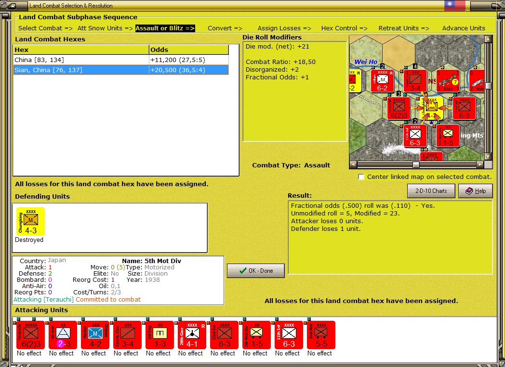Select the 23rd Inf 6-3 attacking unit
This screenshot has width=505, height=367.
pos(224,335)
